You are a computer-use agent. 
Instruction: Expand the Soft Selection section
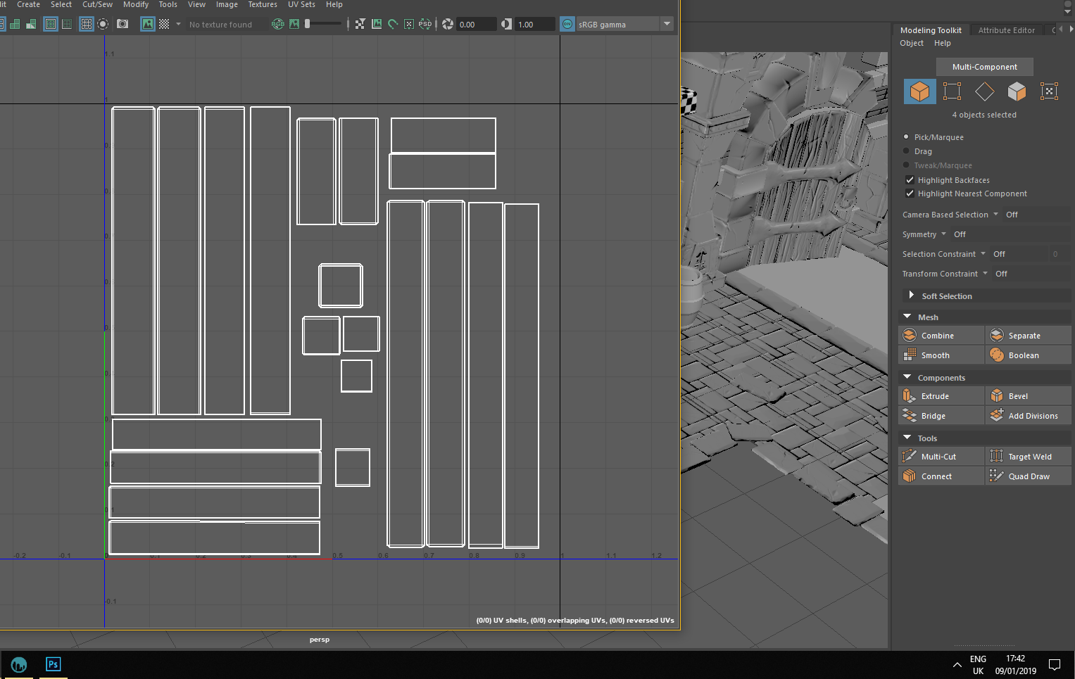click(x=912, y=296)
